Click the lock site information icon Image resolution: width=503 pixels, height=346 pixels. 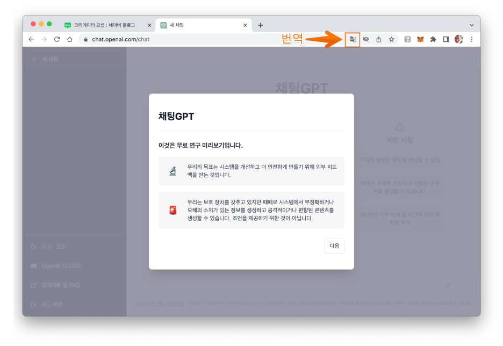[x=85, y=39]
